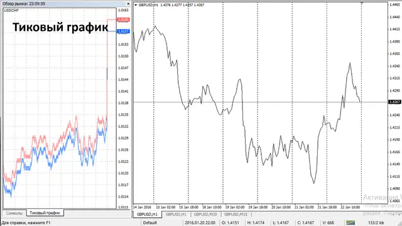
Task: Click the red ask price label 1.0160
Action: coord(123,19)
